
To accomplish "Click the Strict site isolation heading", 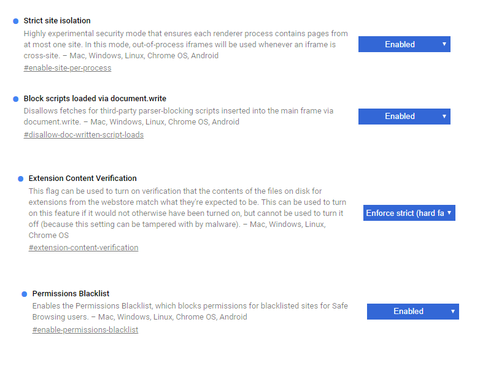I will click(57, 21).
